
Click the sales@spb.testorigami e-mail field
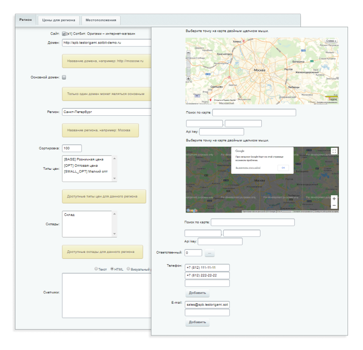click(207, 305)
